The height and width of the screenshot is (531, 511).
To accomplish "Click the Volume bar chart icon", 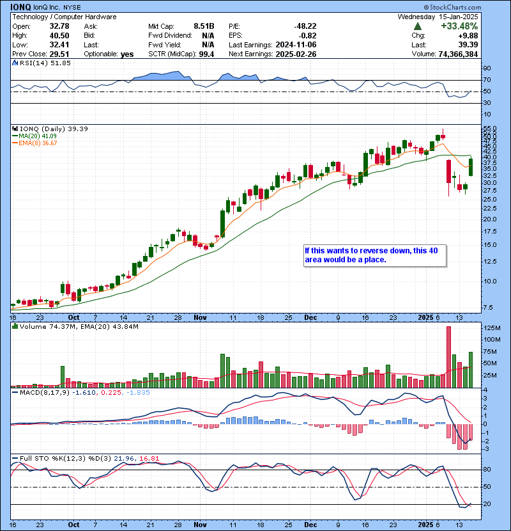I will 15,326.
